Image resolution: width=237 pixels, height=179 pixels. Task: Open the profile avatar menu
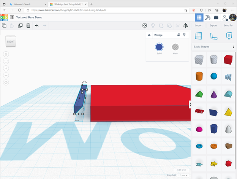pos(233,17)
